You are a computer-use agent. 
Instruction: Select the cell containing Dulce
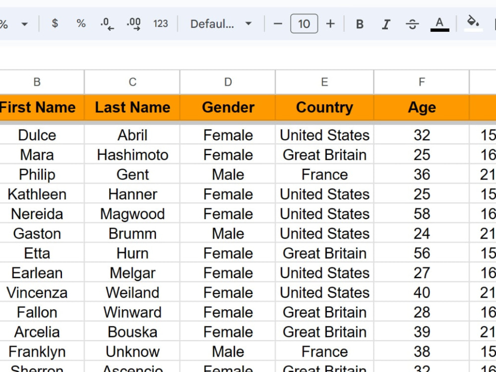point(37,135)
